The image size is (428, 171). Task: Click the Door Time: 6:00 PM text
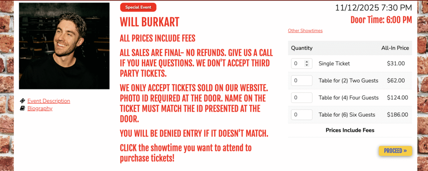click(381, 20)
